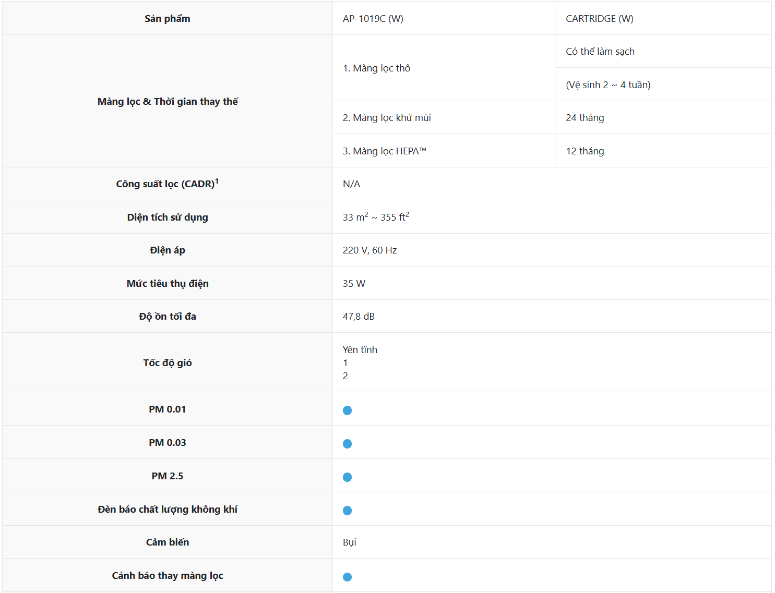
Task: Click the Cảnh báo thay màng lọc dot
Action: tap(347, 577)
